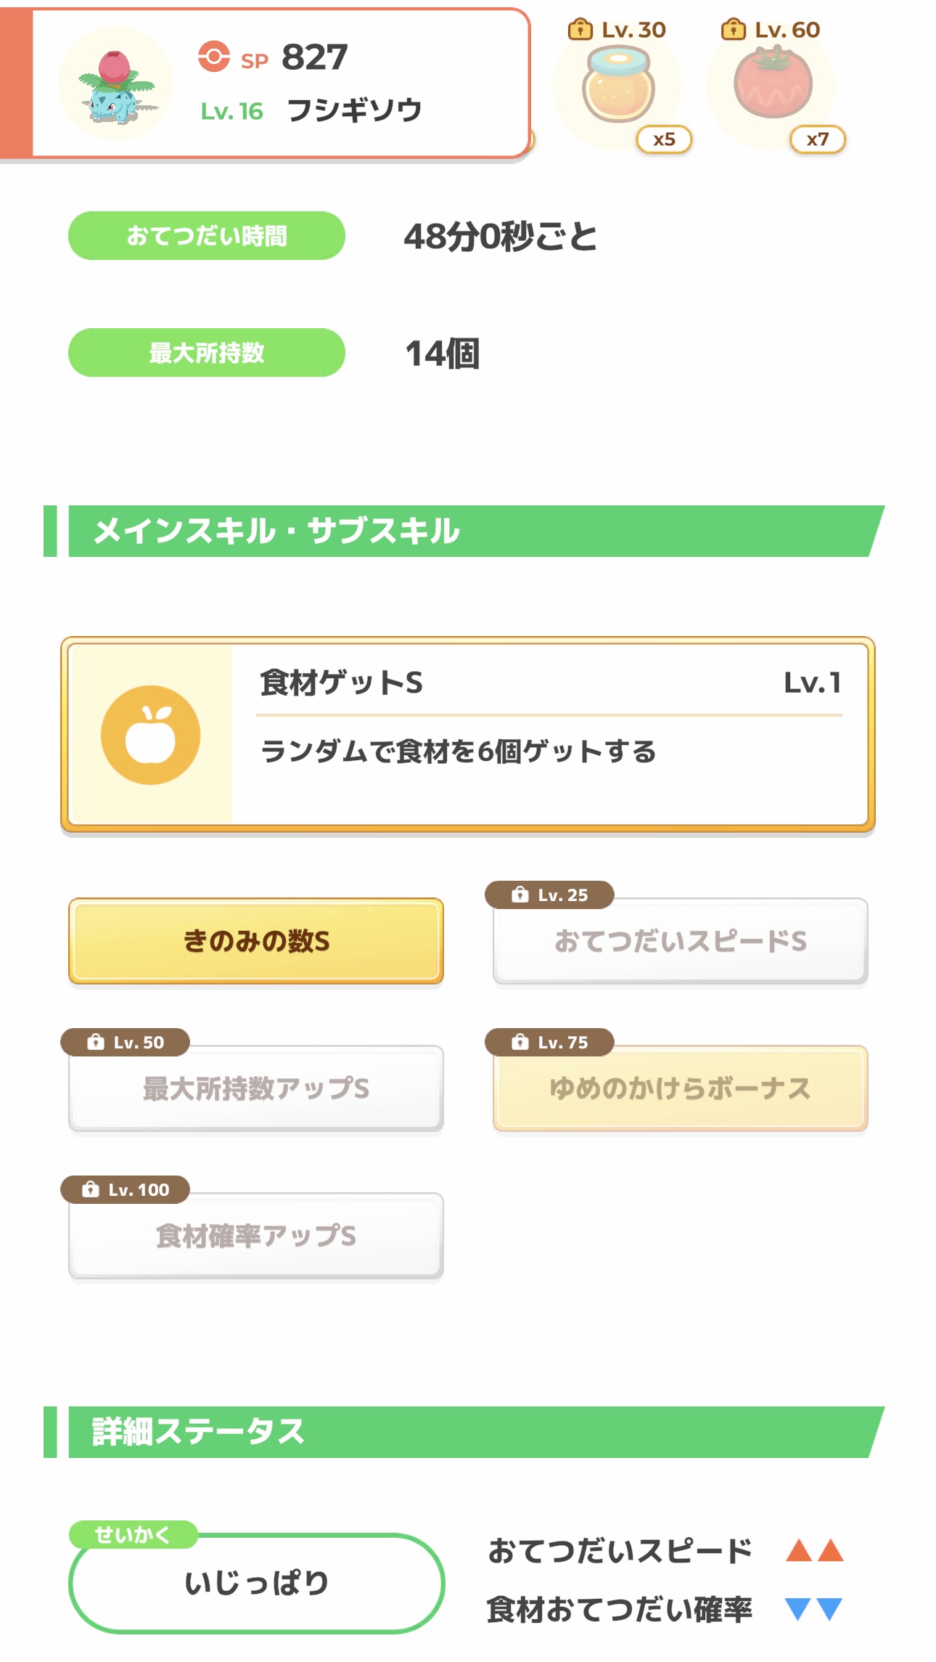
Task: Tap the orange apple main skill icon
Action: (151, 735)
